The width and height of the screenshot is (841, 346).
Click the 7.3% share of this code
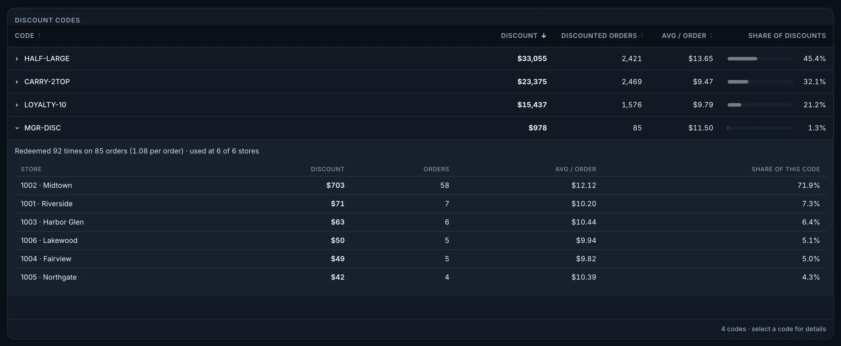811,204
